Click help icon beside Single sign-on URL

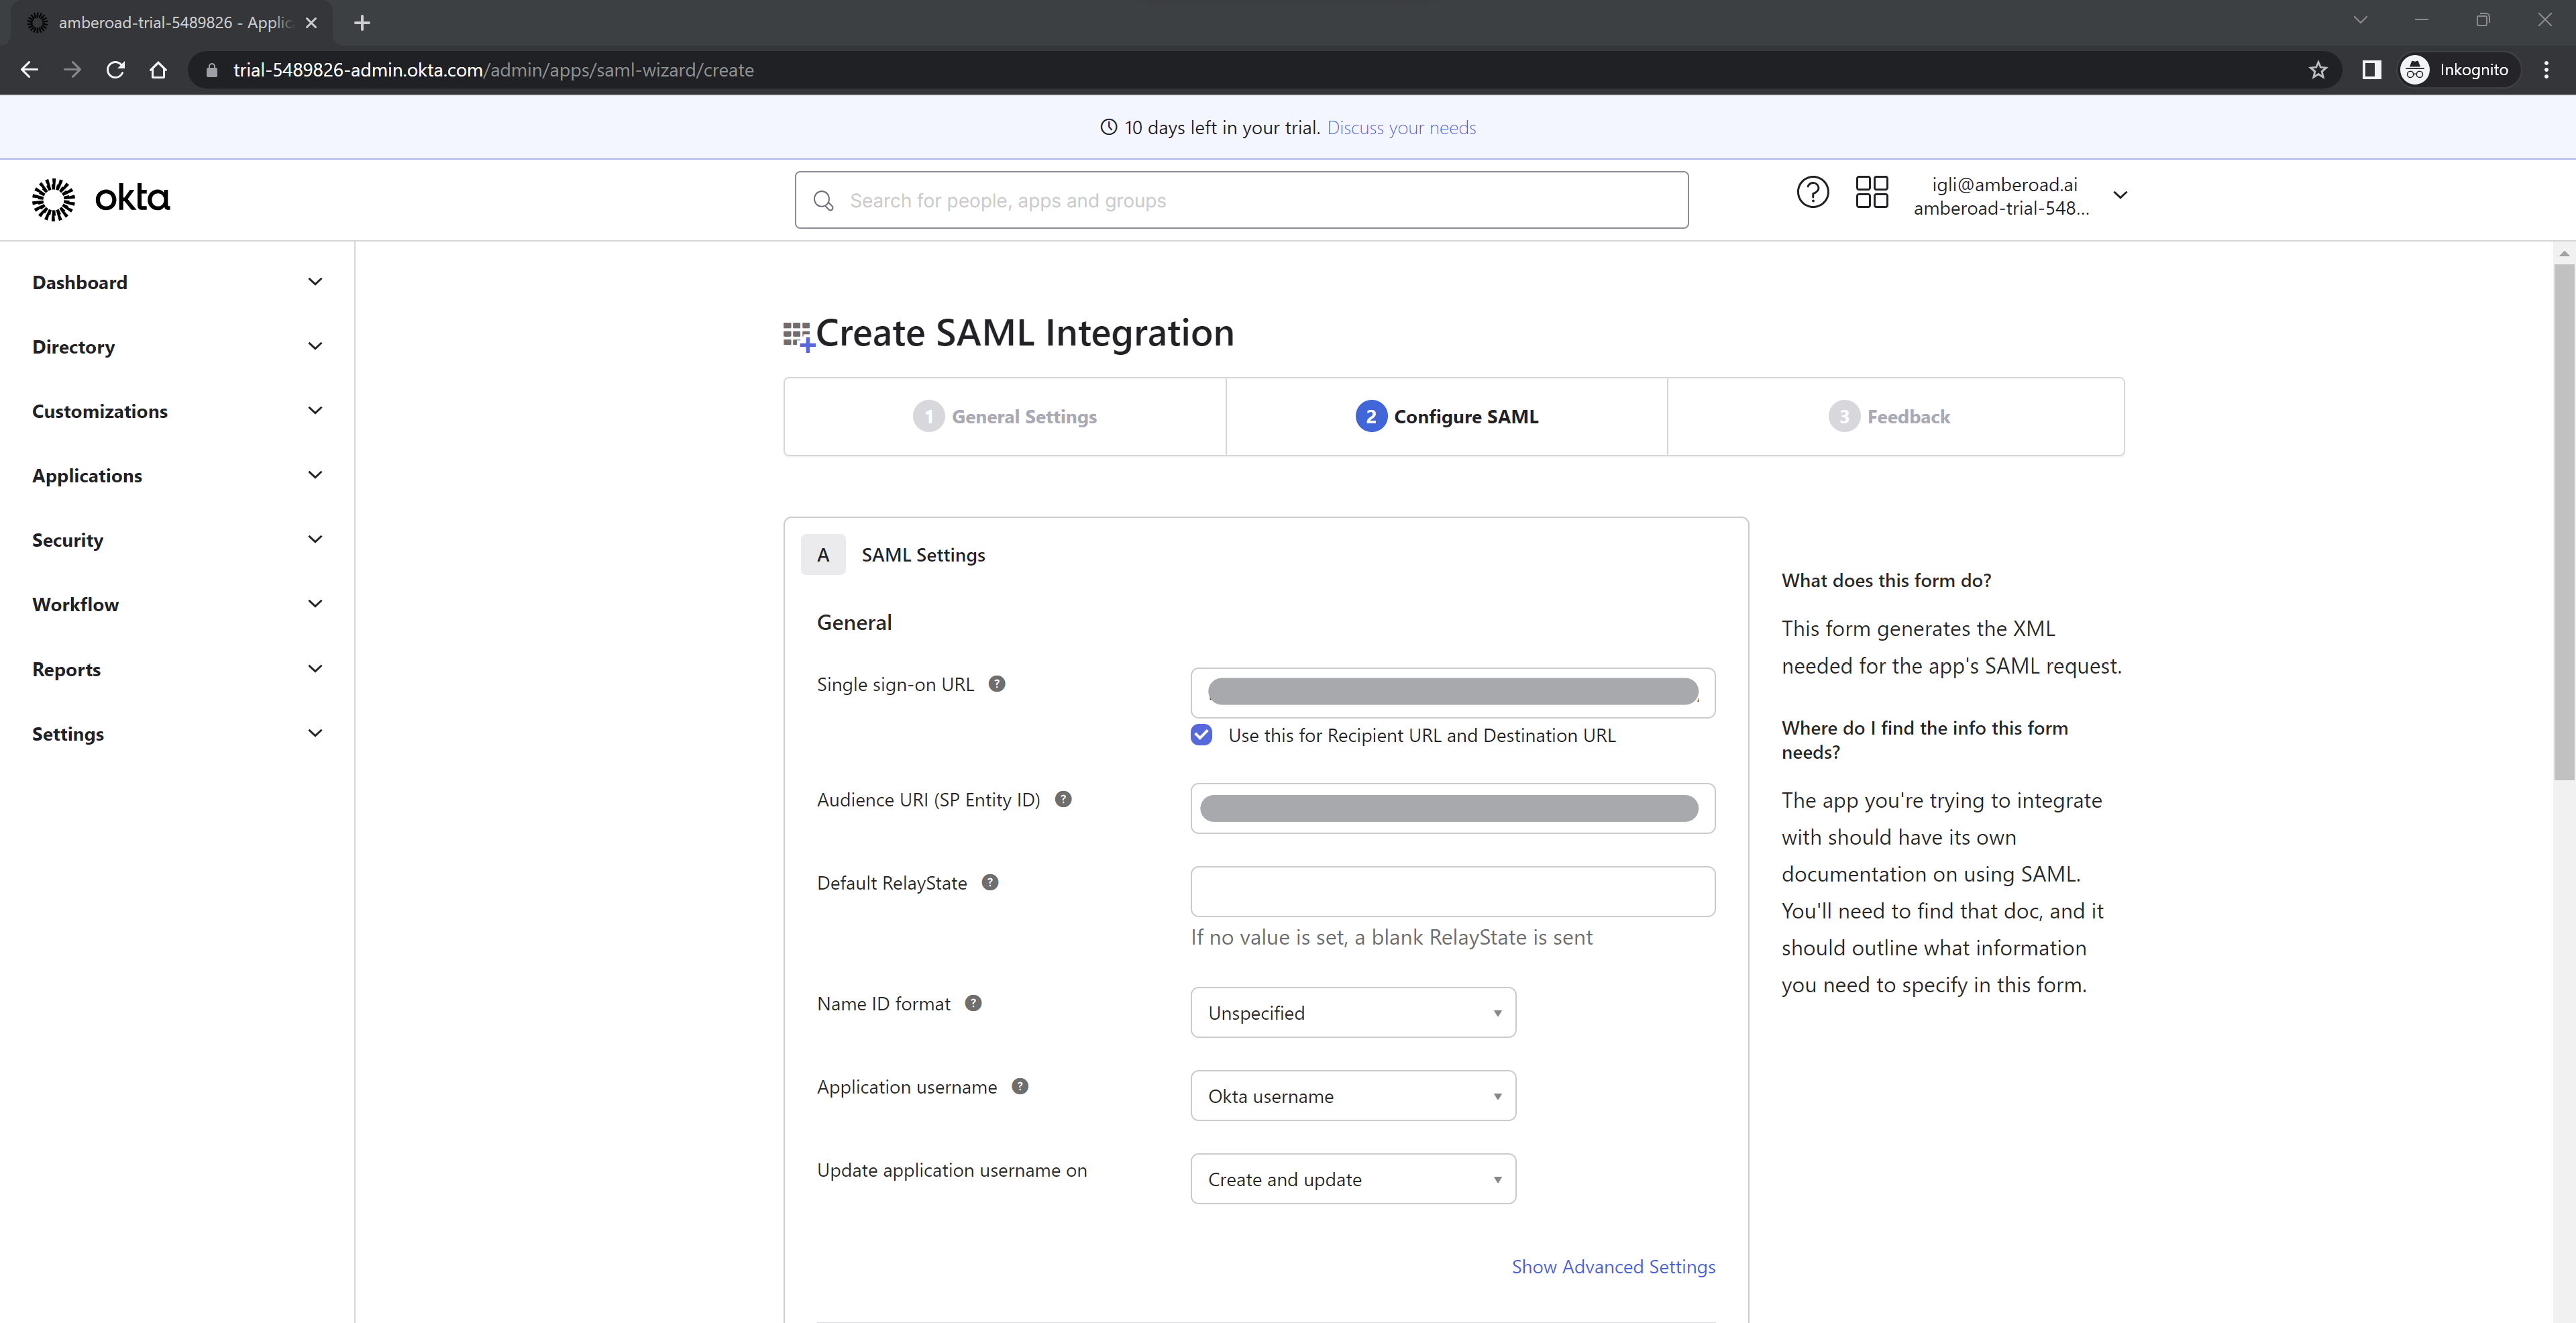click(997, 684)
